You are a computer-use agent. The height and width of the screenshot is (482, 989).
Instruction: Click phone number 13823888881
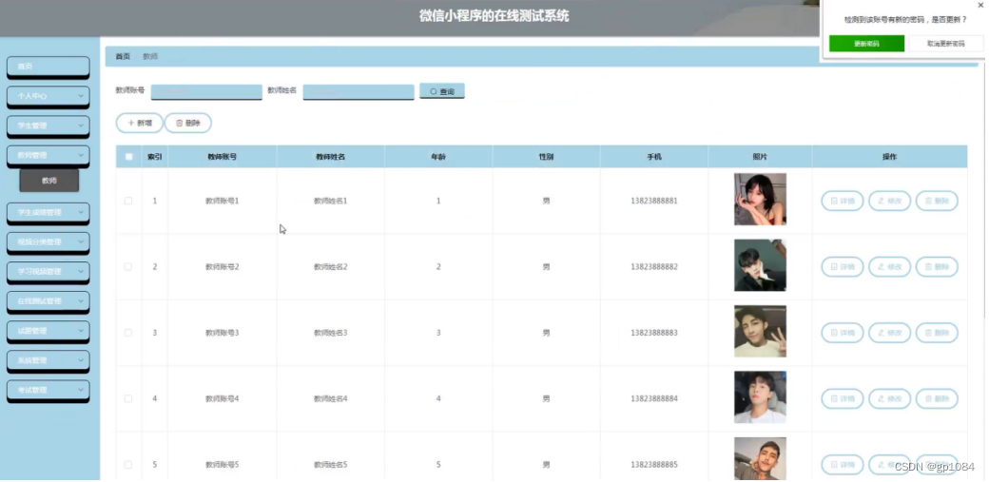pyautogui.click(x=654, y=202)
